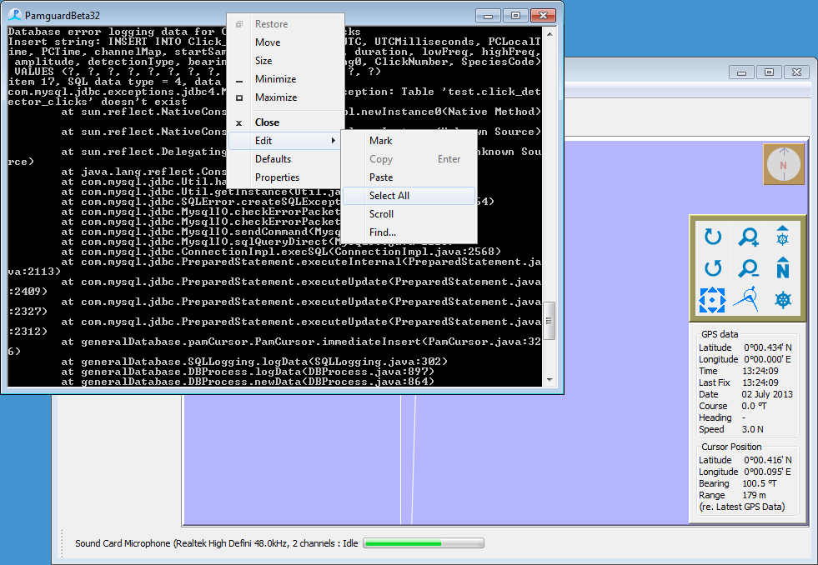Click the 'ConnectionImpl.execSQL' console line

(x=281, y=252)
